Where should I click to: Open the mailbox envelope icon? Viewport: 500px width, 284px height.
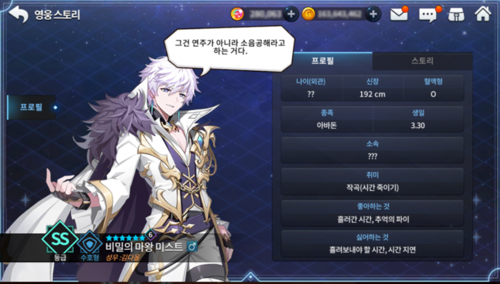(x=399, y=14)
